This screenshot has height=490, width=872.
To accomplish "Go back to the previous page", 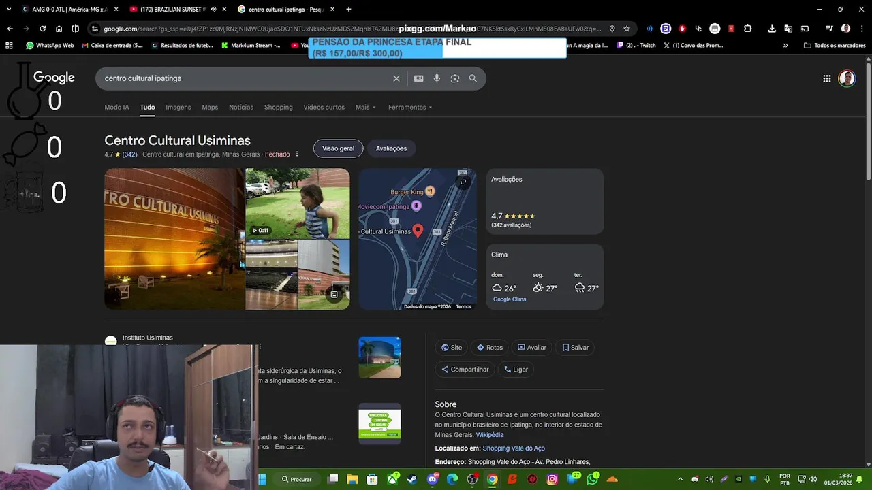I will pos(10,29).
